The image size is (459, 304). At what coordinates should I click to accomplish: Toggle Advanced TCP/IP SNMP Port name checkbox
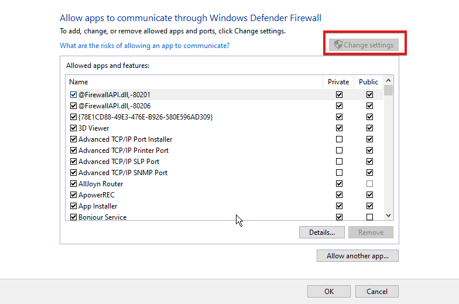(x=73, y=172)
